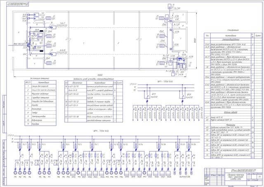
Task: Click the 'Тамбур' row in rooms table
Action: (x=40, y=113)
